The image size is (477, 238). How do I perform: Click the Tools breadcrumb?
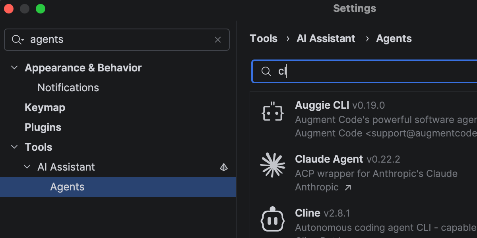tap(264, 38)
